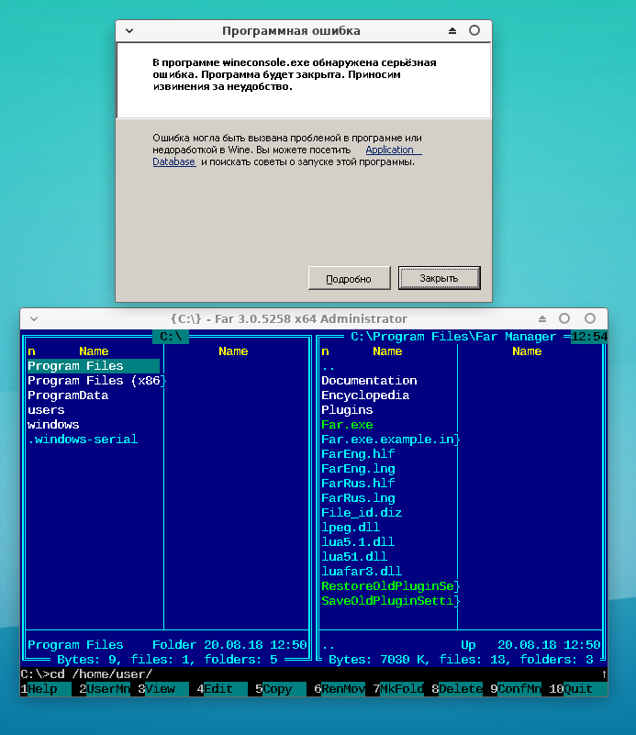Click right panel status line showing Up

461,645
